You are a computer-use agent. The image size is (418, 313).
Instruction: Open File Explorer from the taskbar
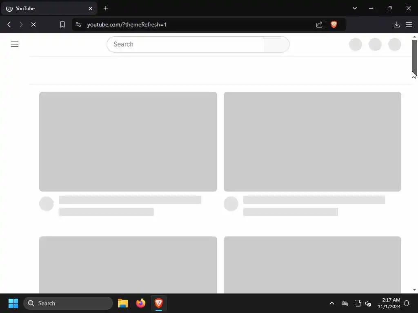point(123,303)
